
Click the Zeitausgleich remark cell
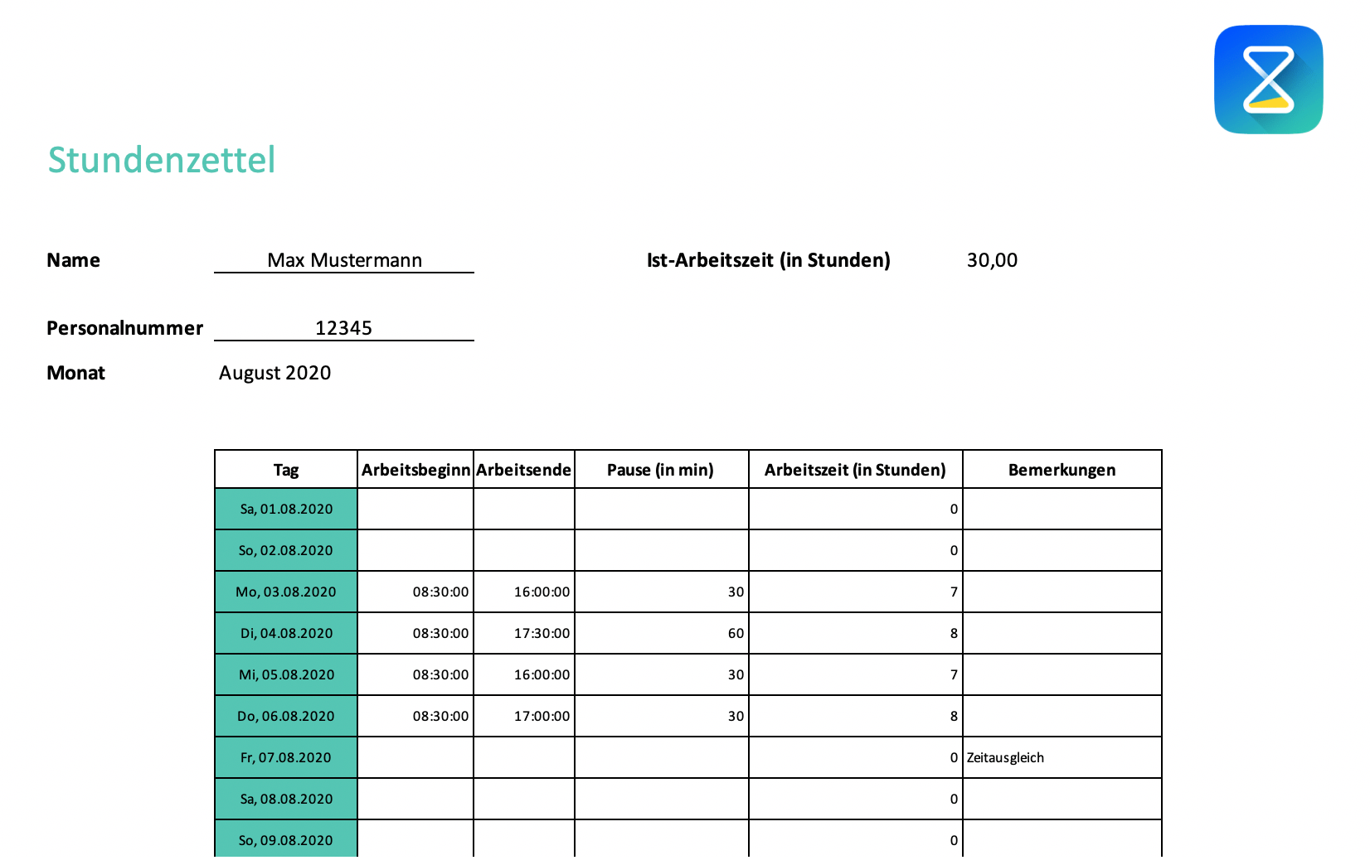point(1062,757)
